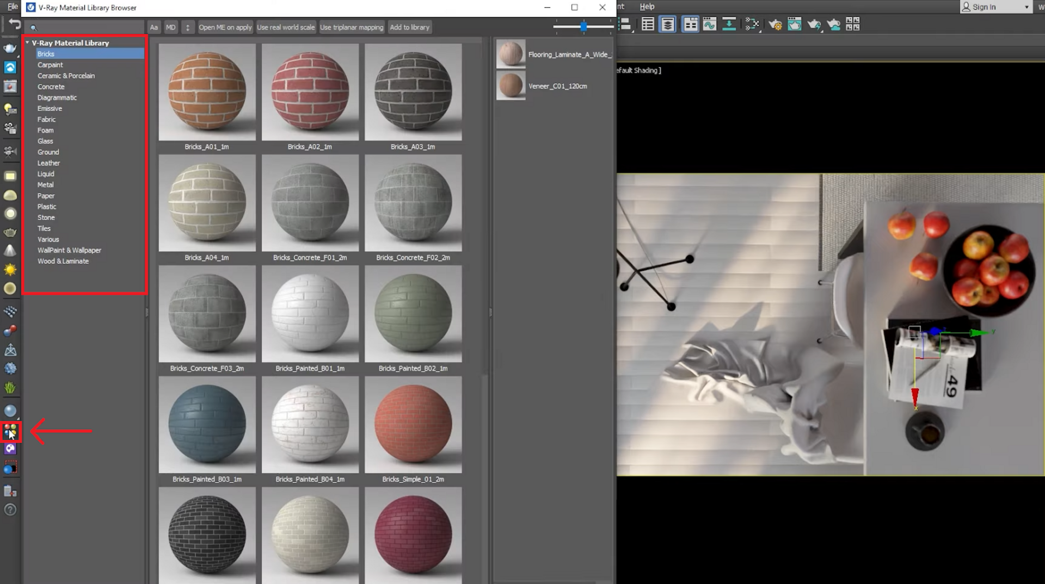Open the render gallery grid icon
This screenshot has width=1045, height=584.
coord(853,24)
